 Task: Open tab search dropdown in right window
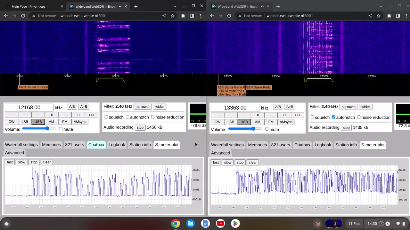tap(381, 6)
